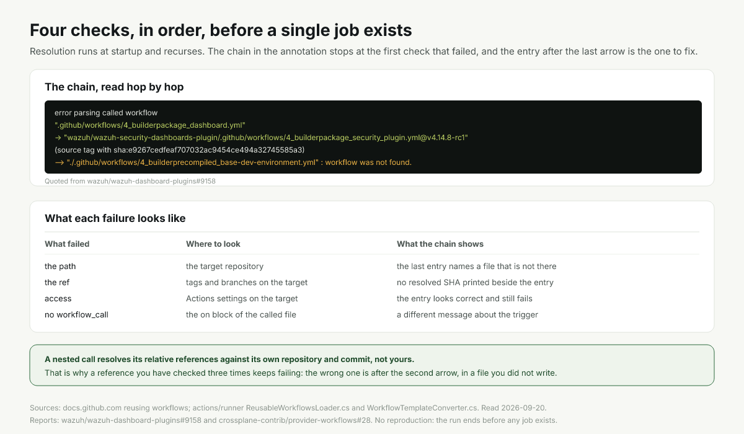Click 'the last entry names a file that is not there'

click(x=477, y=266)
